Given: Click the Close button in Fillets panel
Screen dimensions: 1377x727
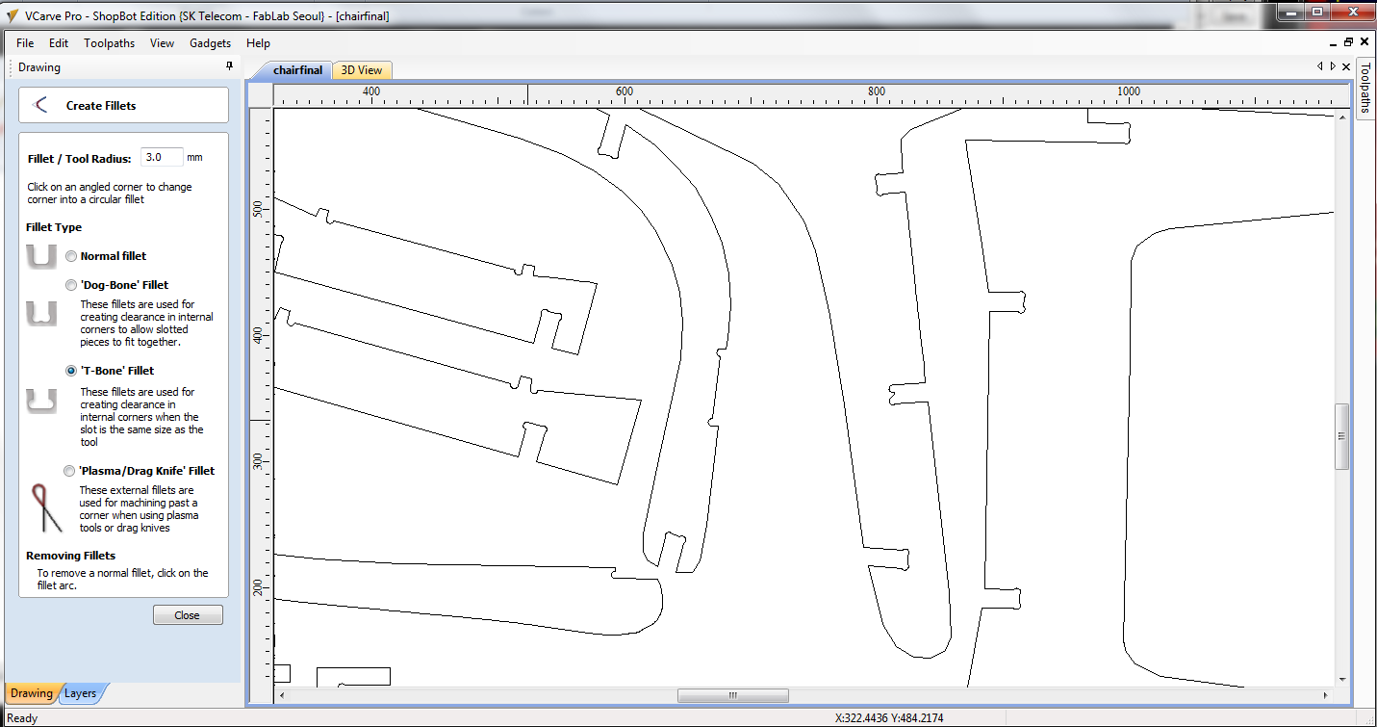Looking at the screenshot, I should (188, 615).
